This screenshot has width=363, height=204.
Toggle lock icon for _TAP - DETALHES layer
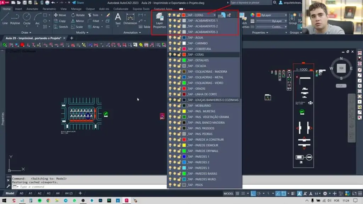(179, 60)
